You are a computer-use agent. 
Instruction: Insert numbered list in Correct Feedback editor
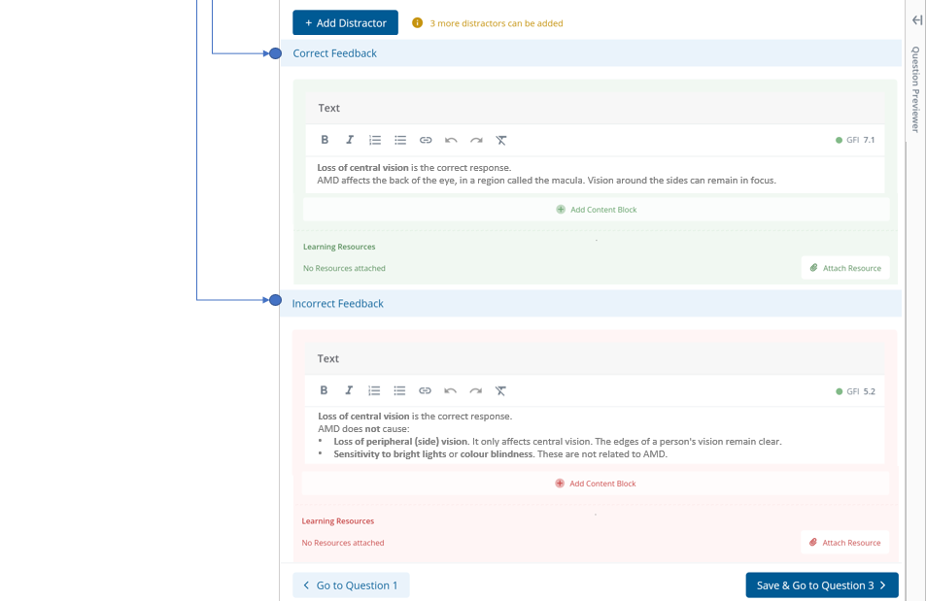[375, 140]
